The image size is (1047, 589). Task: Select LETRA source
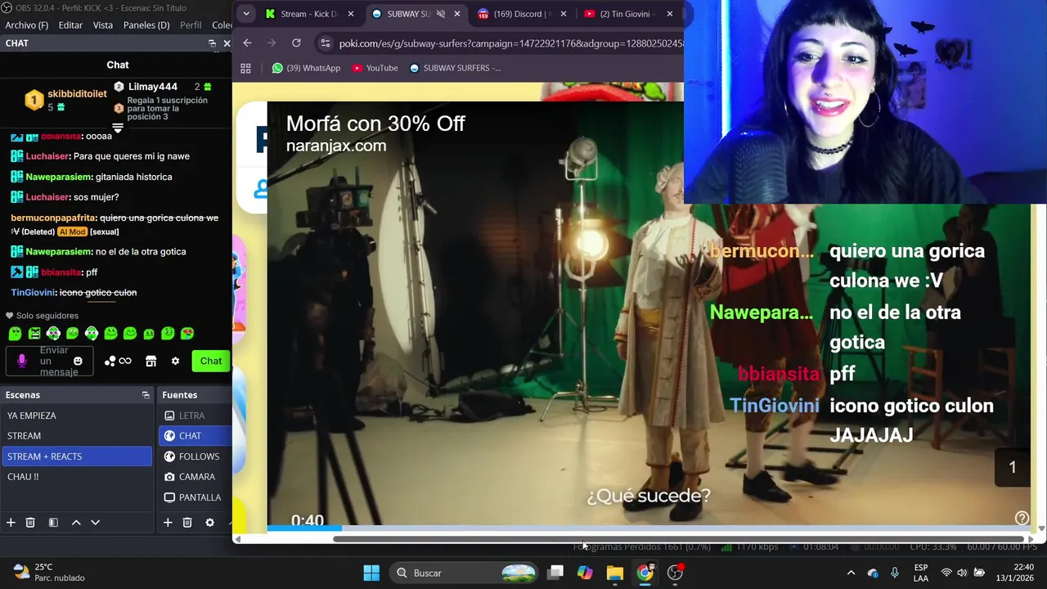(195, 416)
